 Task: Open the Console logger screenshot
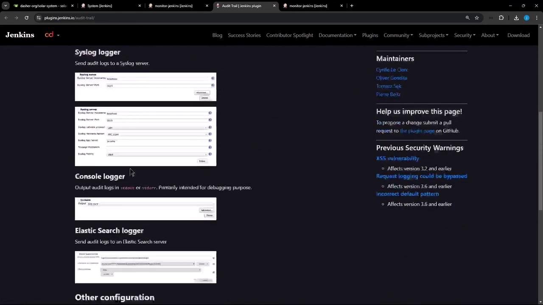point(146,209)
